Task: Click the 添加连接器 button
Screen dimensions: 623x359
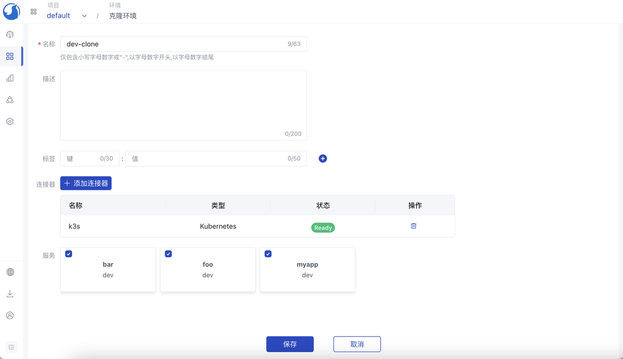Action: pyautogui.click(x=86, y=183)
